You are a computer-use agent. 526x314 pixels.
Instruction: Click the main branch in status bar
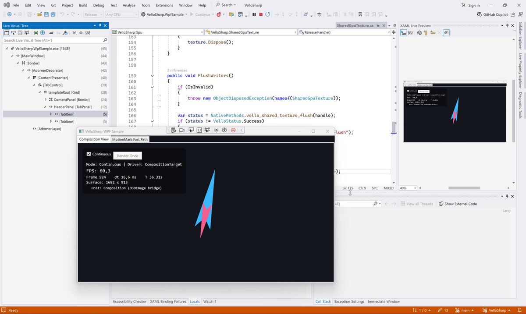tap(465, 310)
